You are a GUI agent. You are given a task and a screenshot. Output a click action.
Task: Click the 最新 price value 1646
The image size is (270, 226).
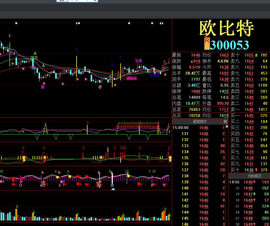pyautogui.click(x=196, y=55)
